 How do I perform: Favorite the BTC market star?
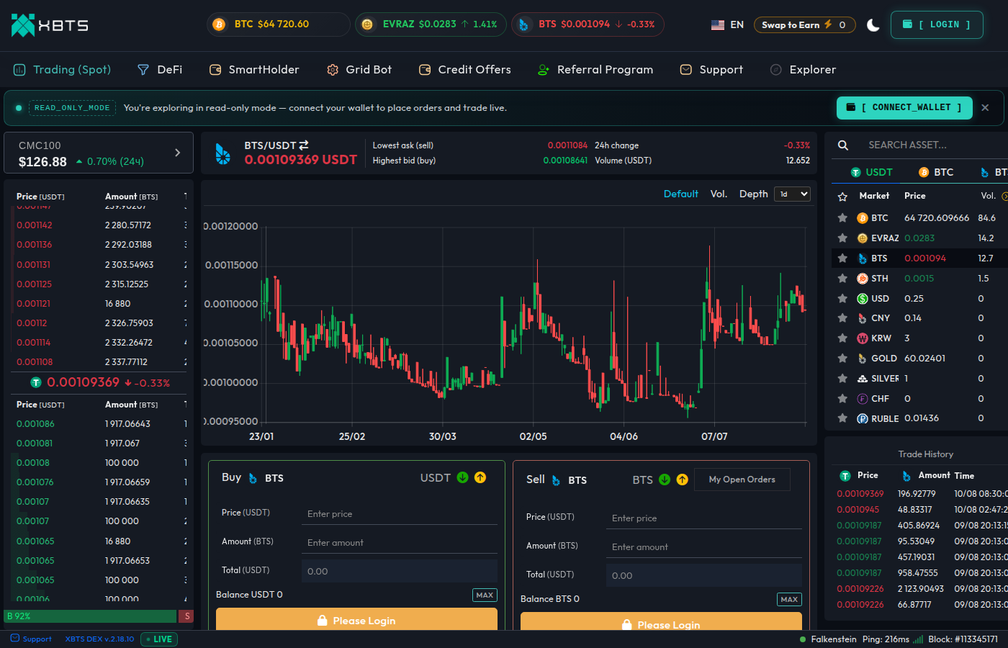842,217
